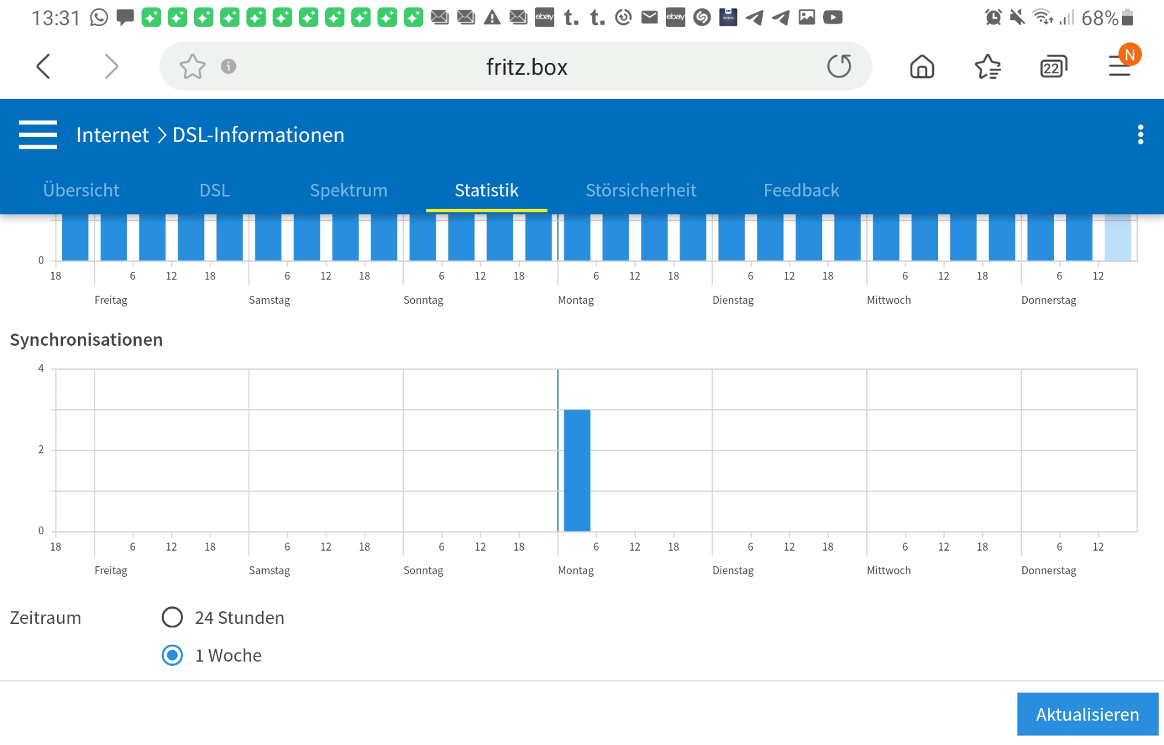Bookmark page with star icon in address bar
Image resolution: width=1164 pixels, height=745 pixels.
pos(192,66)
